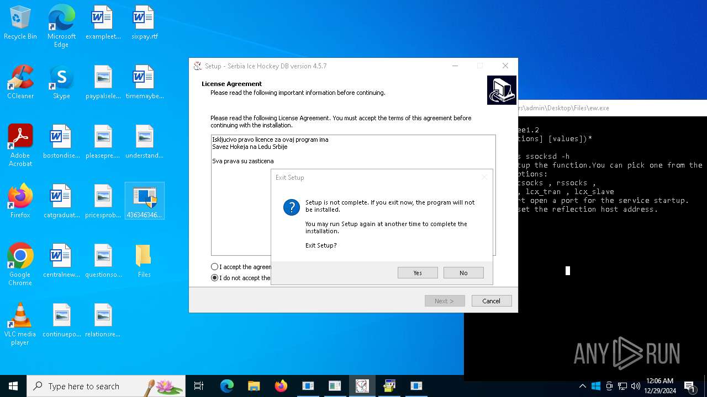Open Adobe Acrobat desktop shortcut
Image resolution: width=707 pixels, height=397 pixels.
(20, 145)
